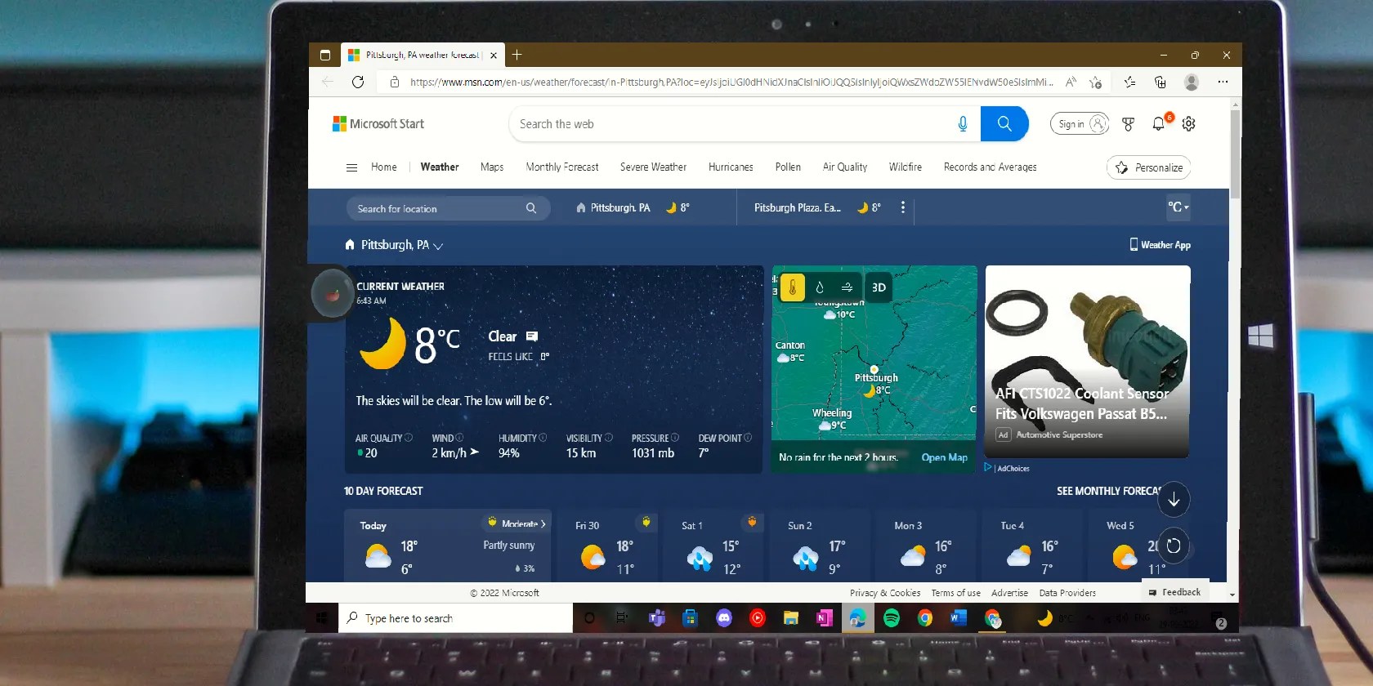
Task: Open the Weather nav tab
Action: pyautogui.click(x=440, y=167)
